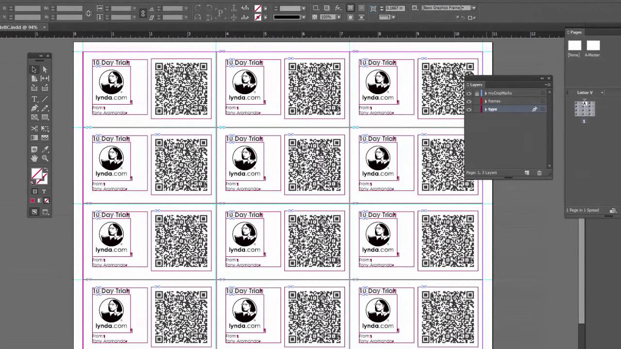Viewport: 621px width, 349px height.
Task: Expand the frames layer
Action: [x=486, y=101]
